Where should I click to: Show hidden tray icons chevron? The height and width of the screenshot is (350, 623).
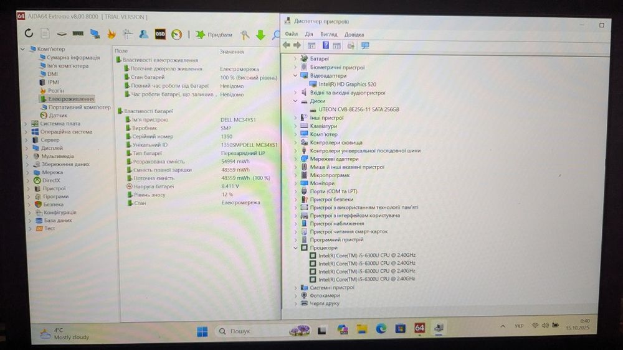click(x=503, y=326)
